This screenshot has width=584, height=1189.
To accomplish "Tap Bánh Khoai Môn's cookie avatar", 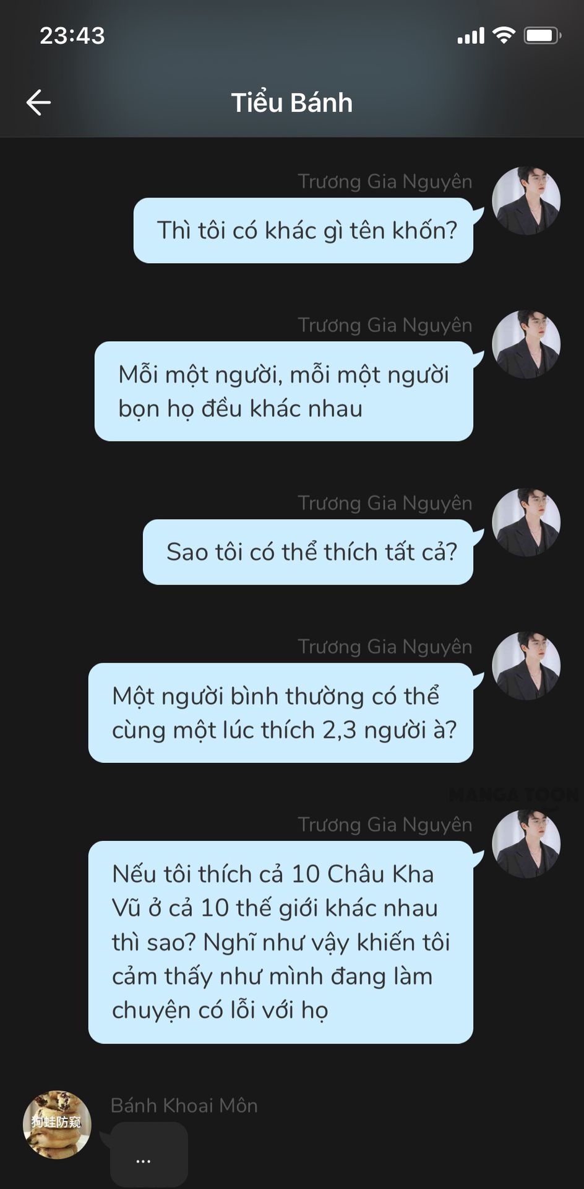I will point(57,1124).
